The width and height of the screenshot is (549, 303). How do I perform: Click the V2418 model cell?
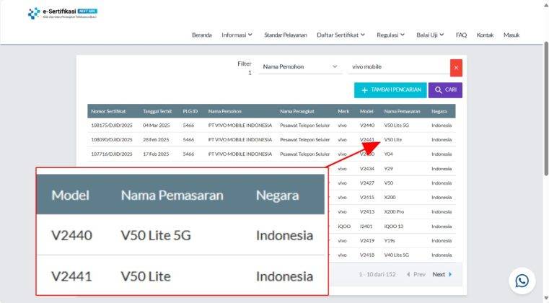click(x=367, y=255)
